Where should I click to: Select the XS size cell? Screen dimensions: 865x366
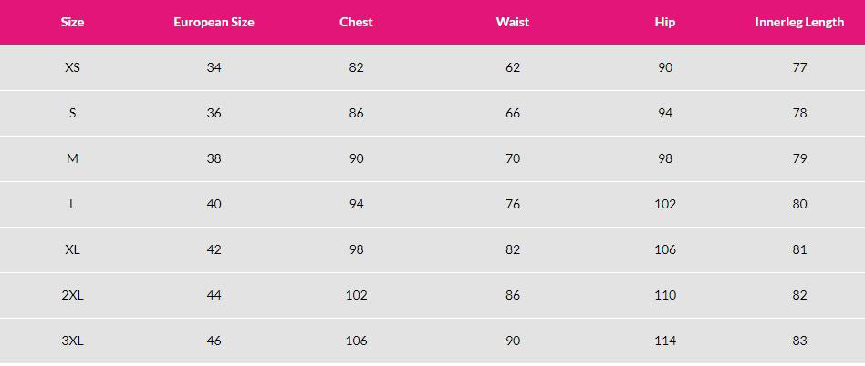click(x=72, y=67)
